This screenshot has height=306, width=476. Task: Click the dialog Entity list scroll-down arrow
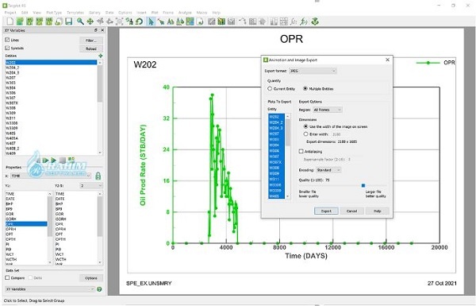coord(287,196)
